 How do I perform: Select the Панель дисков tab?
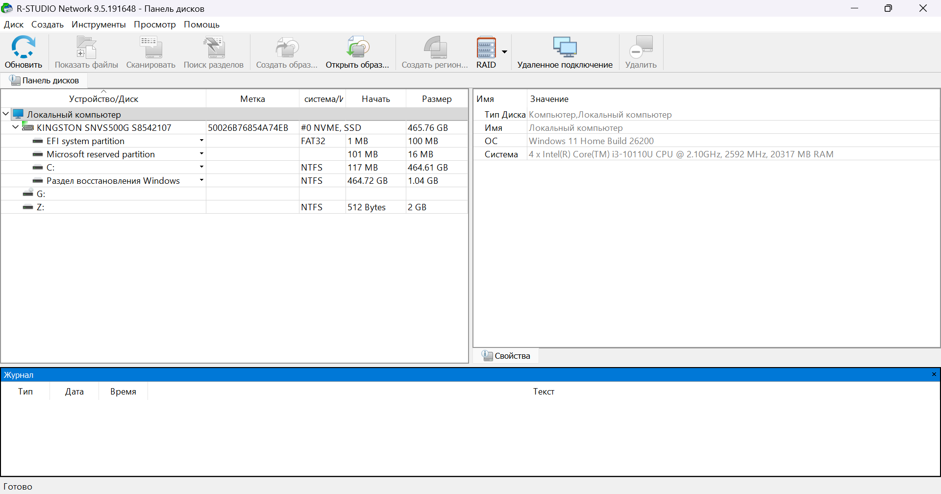coord(44,80)
